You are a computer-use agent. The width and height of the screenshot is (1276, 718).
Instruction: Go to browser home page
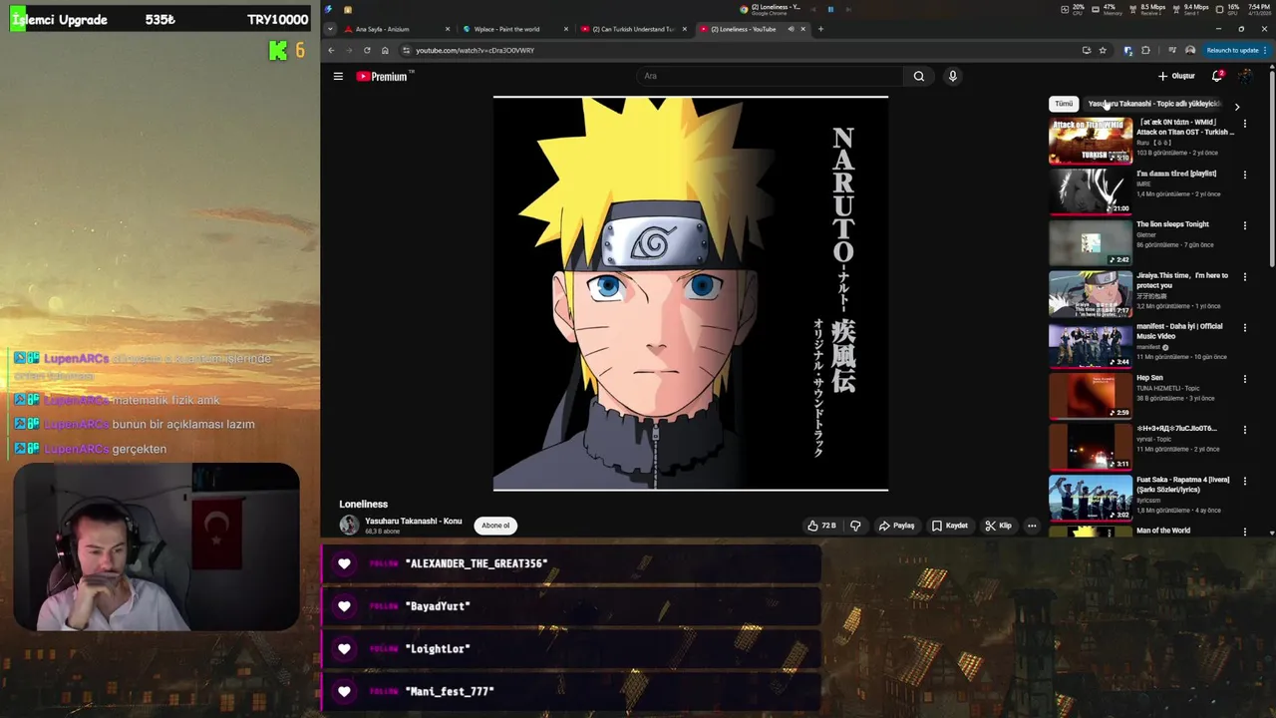[385, 50]
